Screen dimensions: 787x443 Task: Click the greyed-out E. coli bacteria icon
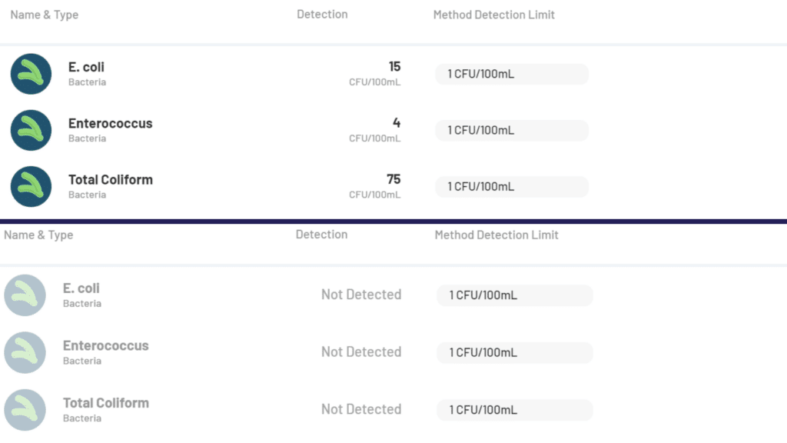25,295
